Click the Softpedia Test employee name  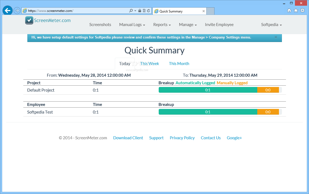pos(40,112)
